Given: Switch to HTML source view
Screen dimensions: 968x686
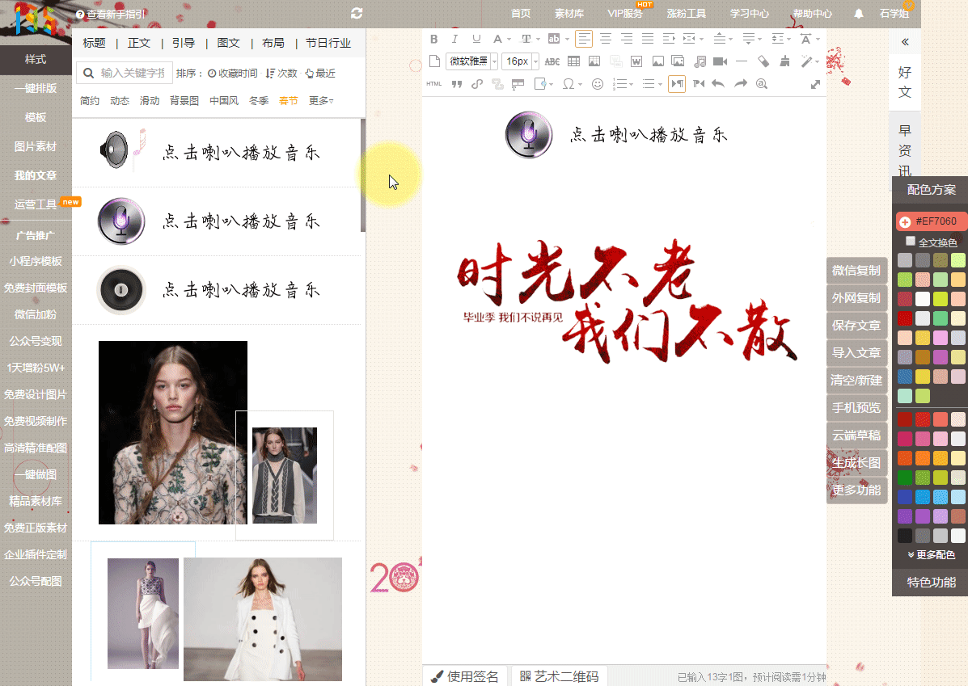Looking at the screenshot, I should point(434,84).
